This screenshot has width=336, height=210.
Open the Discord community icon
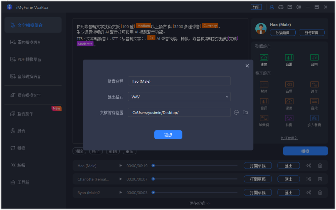(x=281, y=7)
